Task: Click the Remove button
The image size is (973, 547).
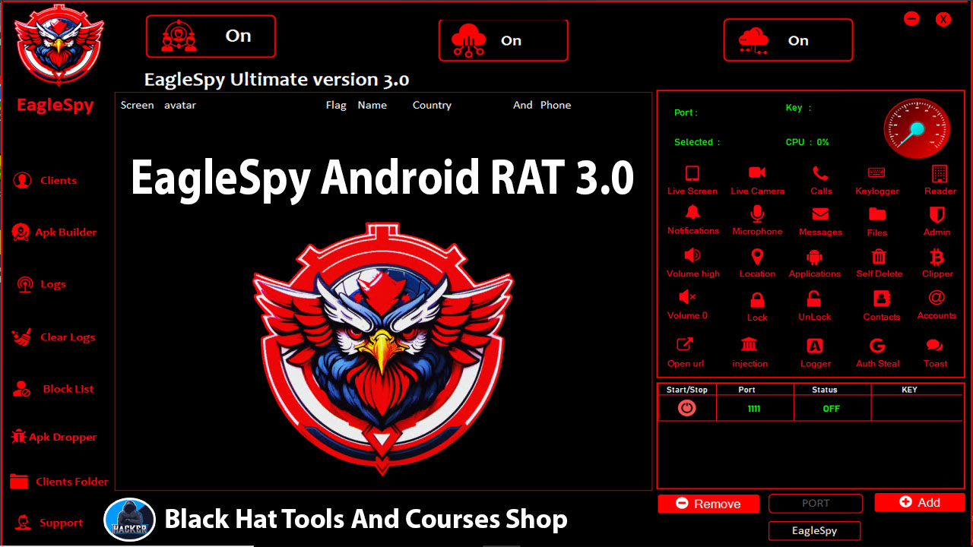Action: [708, 504]
